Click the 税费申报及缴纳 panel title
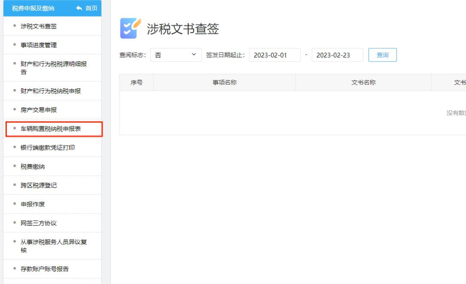Screen dimensions: 466x284 point(33,8)
